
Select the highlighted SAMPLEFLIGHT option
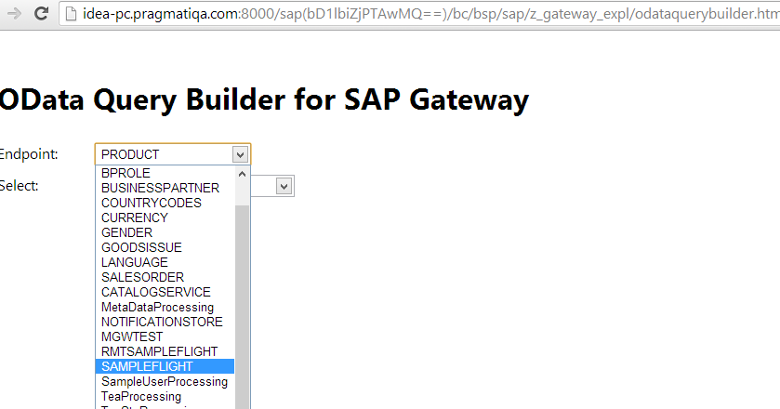[165, 367]
